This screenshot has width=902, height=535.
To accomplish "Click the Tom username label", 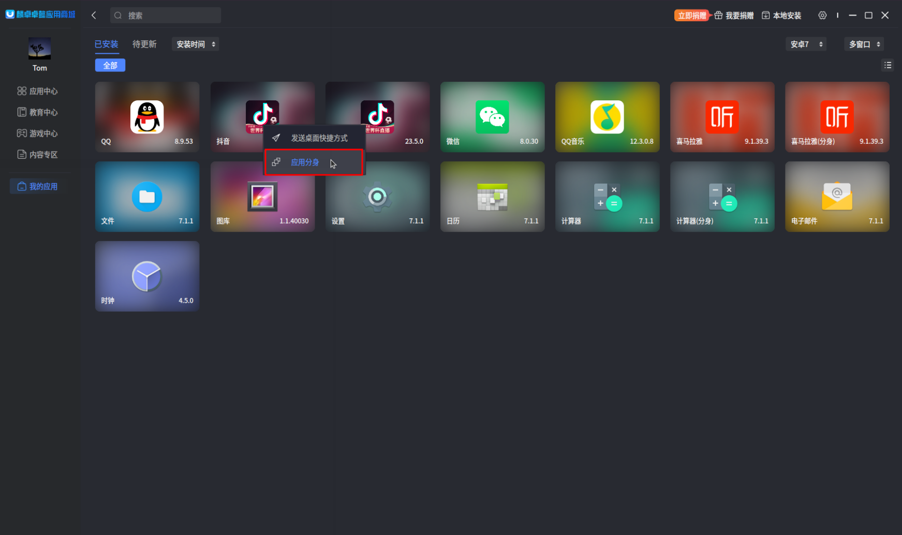I will click(x=40, y=68).
